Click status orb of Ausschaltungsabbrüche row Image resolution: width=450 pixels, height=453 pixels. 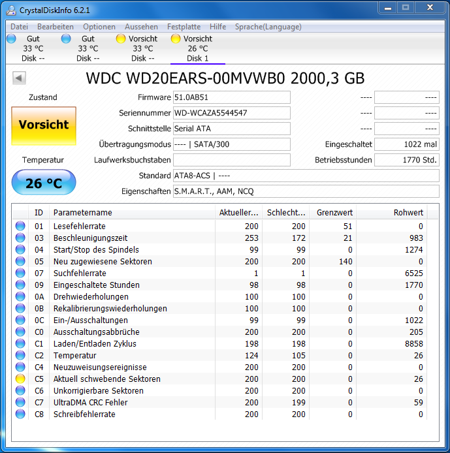tap(20, 332)
